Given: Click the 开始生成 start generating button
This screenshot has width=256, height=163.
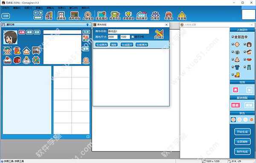Looking at the screenshot, I should (242, 132).
